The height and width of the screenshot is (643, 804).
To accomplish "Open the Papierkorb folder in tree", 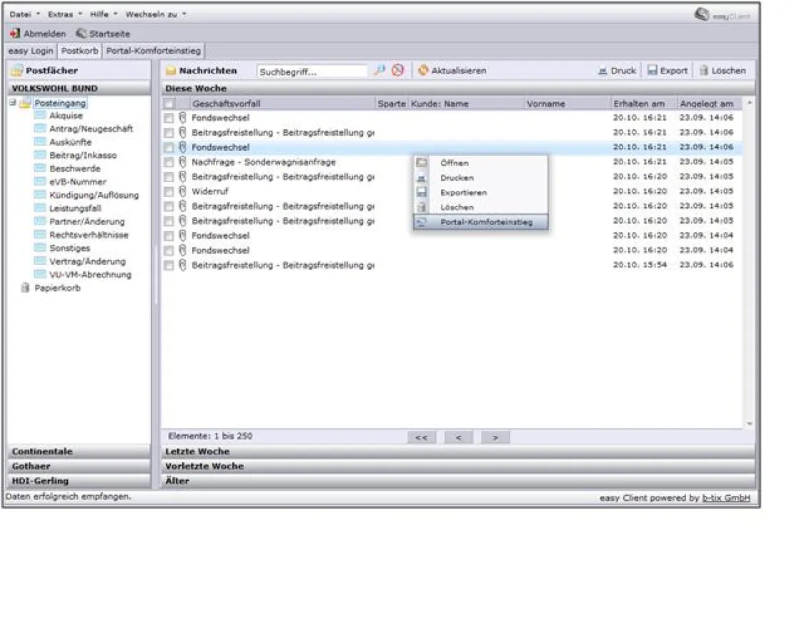I will coord(57,288).
